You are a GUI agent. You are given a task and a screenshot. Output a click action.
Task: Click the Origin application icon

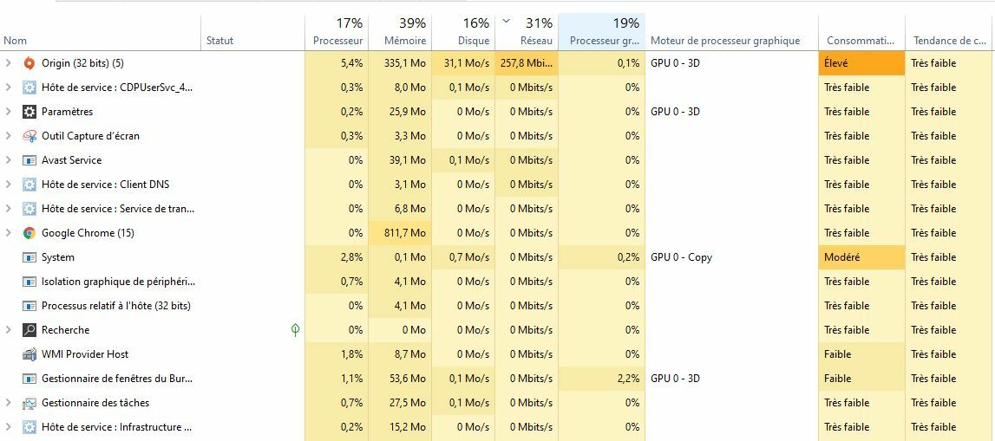pos(29,63)
